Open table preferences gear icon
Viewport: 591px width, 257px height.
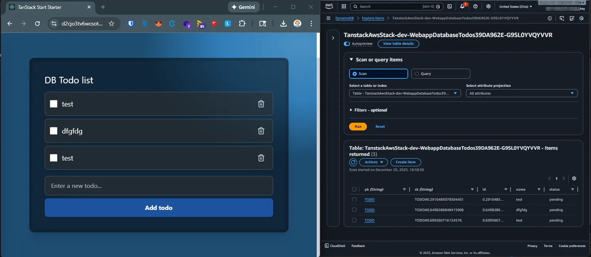[574, 179]
